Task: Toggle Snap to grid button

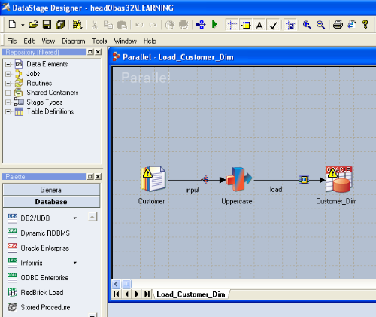Action: pos(246,25)
